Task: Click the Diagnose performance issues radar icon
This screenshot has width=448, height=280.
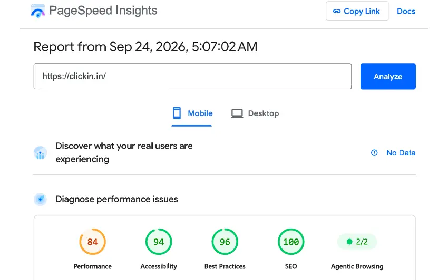Action: pyautogui.click(x=40, y=200)
